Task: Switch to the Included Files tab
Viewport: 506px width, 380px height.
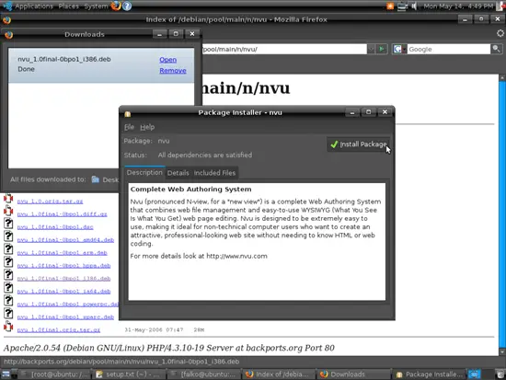Action: (214, 173)
